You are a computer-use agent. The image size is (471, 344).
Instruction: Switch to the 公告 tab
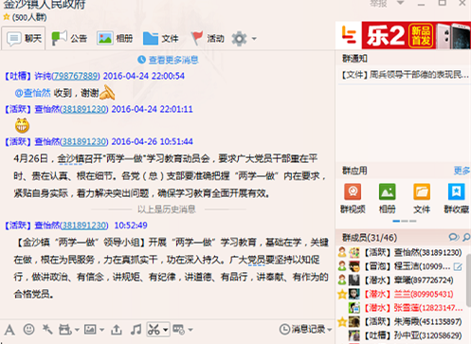click(x=69, y=39)
